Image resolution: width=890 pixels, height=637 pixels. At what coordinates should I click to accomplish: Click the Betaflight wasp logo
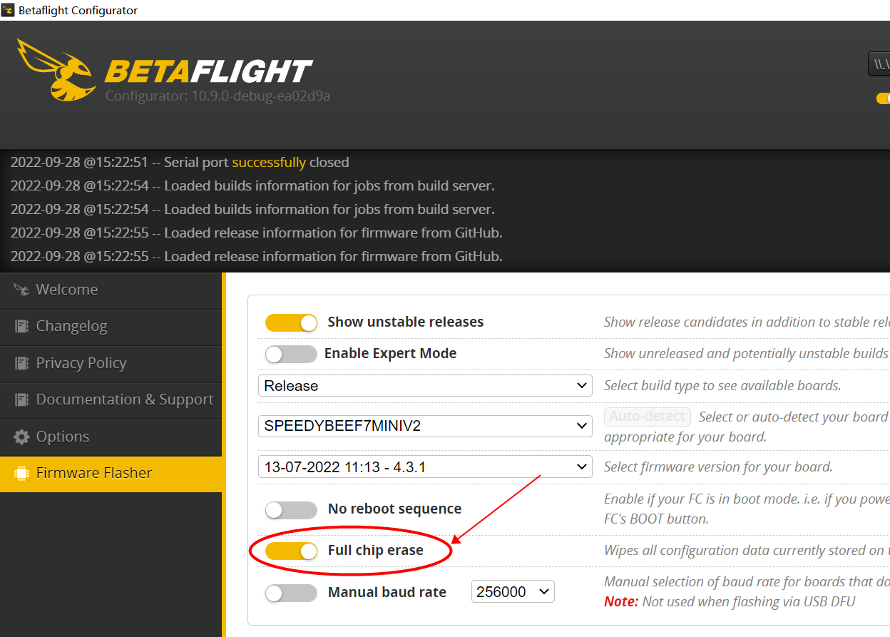coord(57,69)
